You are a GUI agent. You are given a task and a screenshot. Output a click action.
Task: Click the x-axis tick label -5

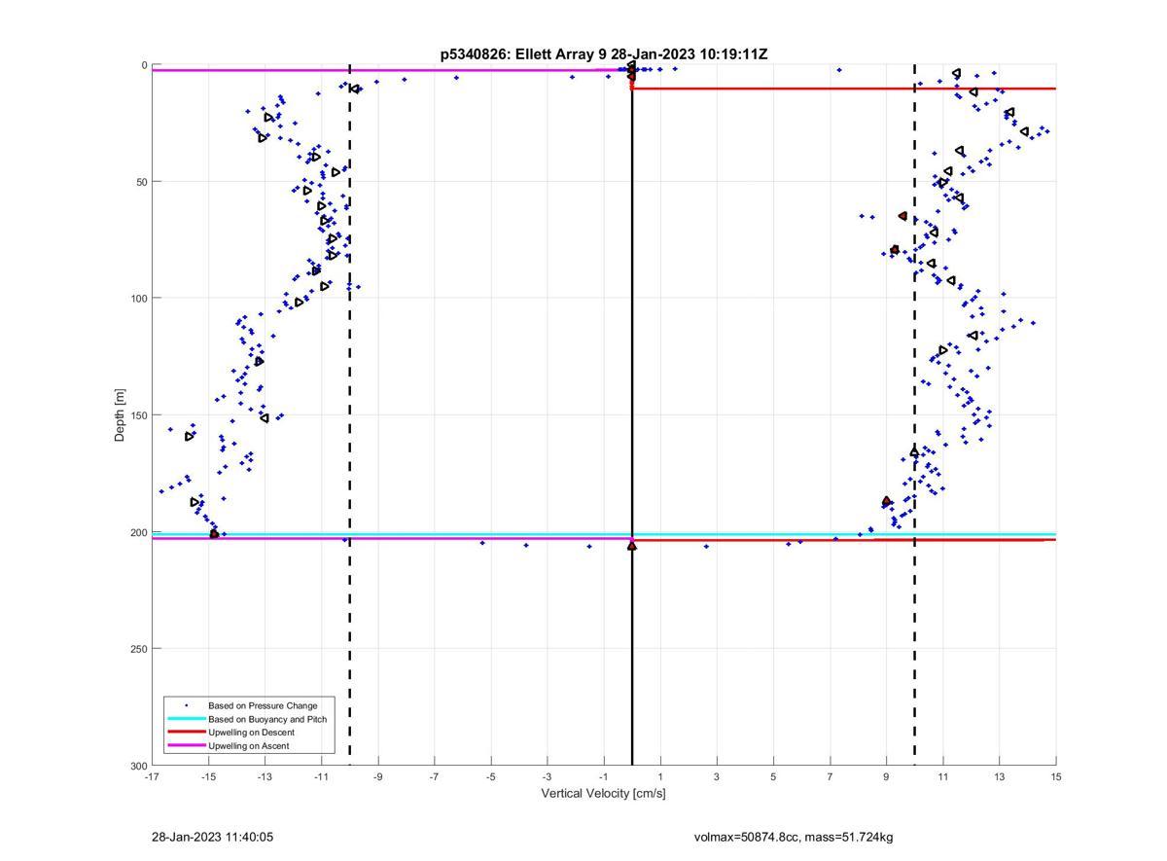491,777
